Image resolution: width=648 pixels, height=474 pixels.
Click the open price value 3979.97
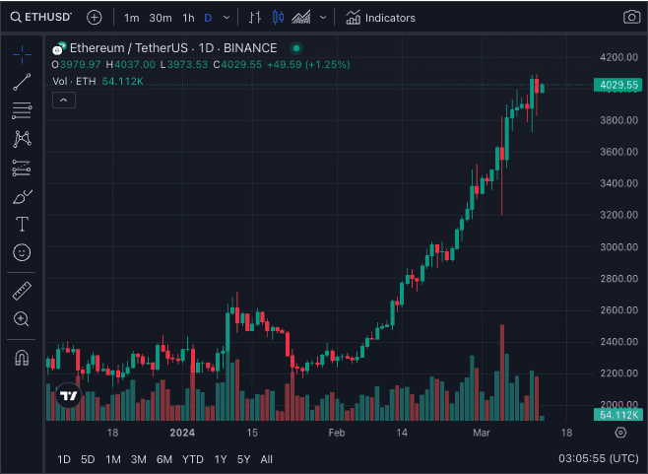click(80, 64)
